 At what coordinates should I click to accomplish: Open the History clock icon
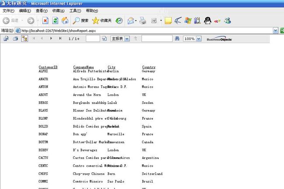point(119,21)
